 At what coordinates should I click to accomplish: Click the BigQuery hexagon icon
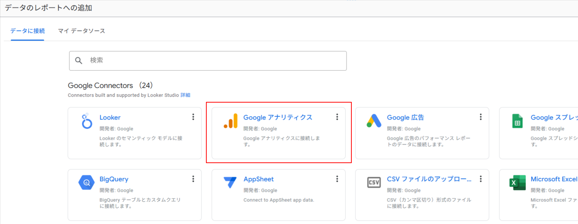[87, 182]
